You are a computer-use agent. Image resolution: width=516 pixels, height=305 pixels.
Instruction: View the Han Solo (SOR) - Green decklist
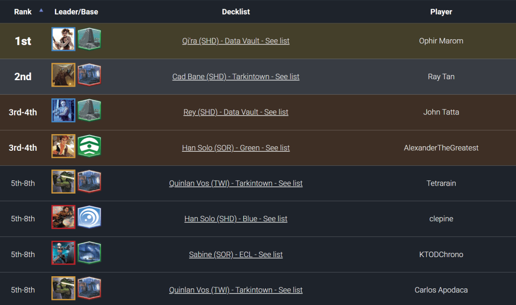236,148
